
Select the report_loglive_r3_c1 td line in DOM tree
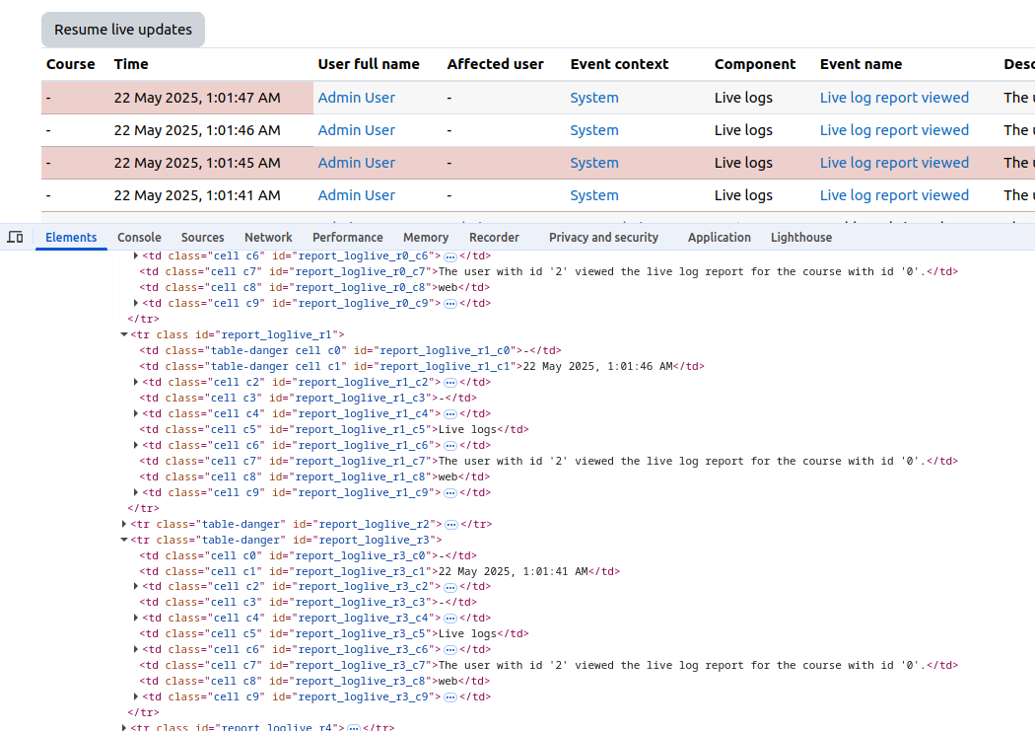379,572
